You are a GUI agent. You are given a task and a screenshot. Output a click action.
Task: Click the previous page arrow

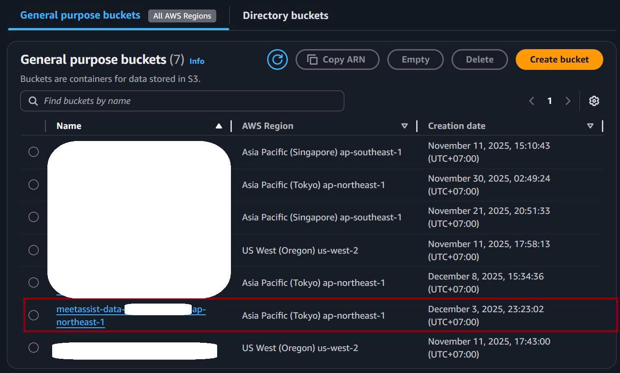(532, 100)
